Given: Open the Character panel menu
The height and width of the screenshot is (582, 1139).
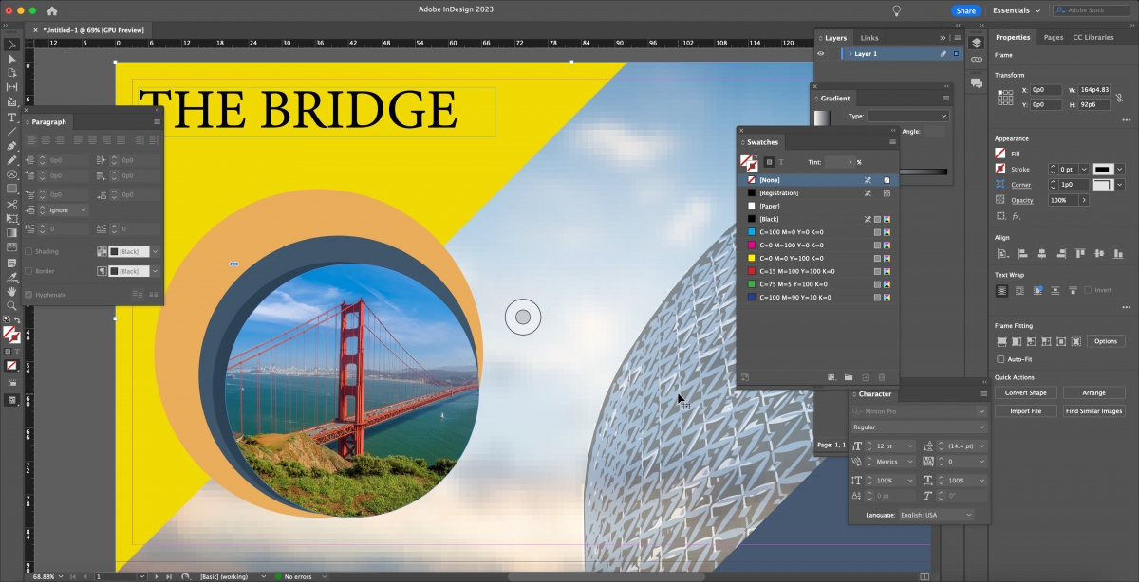Looking at the screenshot, I should pos(983,394).
